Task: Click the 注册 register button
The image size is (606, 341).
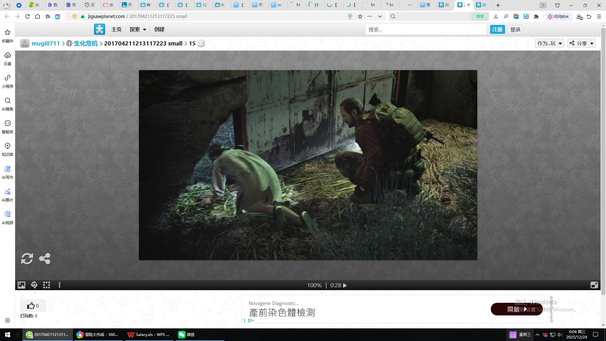Action: point(497,29)
